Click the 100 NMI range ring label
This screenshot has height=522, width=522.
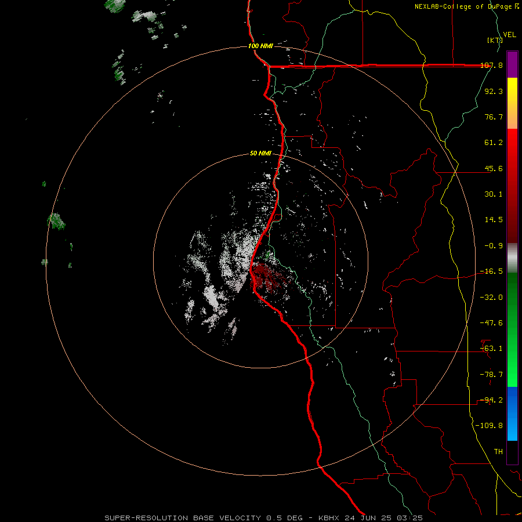(x=260, y=46)
